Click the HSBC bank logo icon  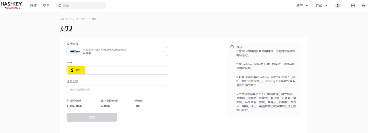(x=75, y=51)
